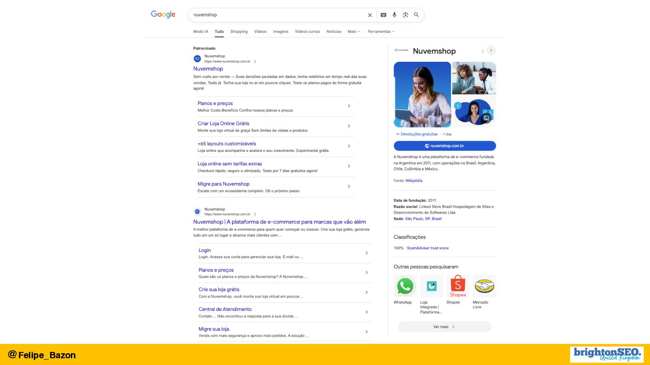Image resolution: width=650 pixels, height=365 pixels.
Task: Open organic Nuvemshop e-commerce platform title
Action: (x=279, y=222)
